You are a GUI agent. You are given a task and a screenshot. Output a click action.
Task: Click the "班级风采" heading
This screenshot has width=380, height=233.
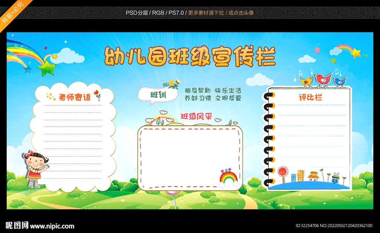pyautogui.click(x=196, y=116)
